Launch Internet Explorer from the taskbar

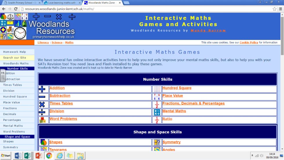pos(60,155)
